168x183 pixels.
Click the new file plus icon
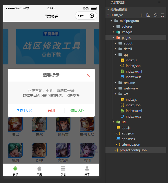(x=141, y=15)
